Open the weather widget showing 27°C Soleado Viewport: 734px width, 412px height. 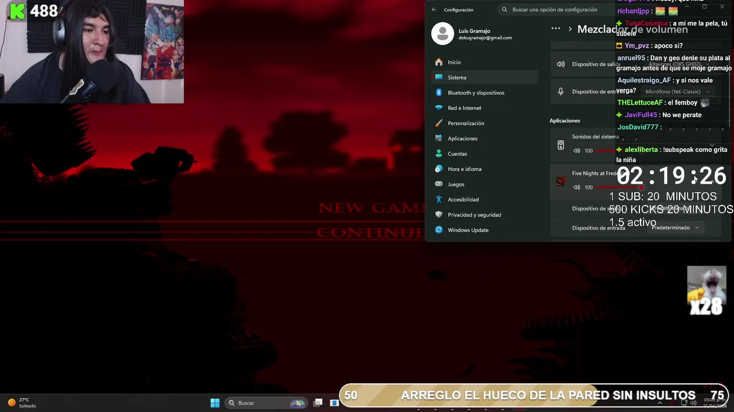[x=22, y=403]
